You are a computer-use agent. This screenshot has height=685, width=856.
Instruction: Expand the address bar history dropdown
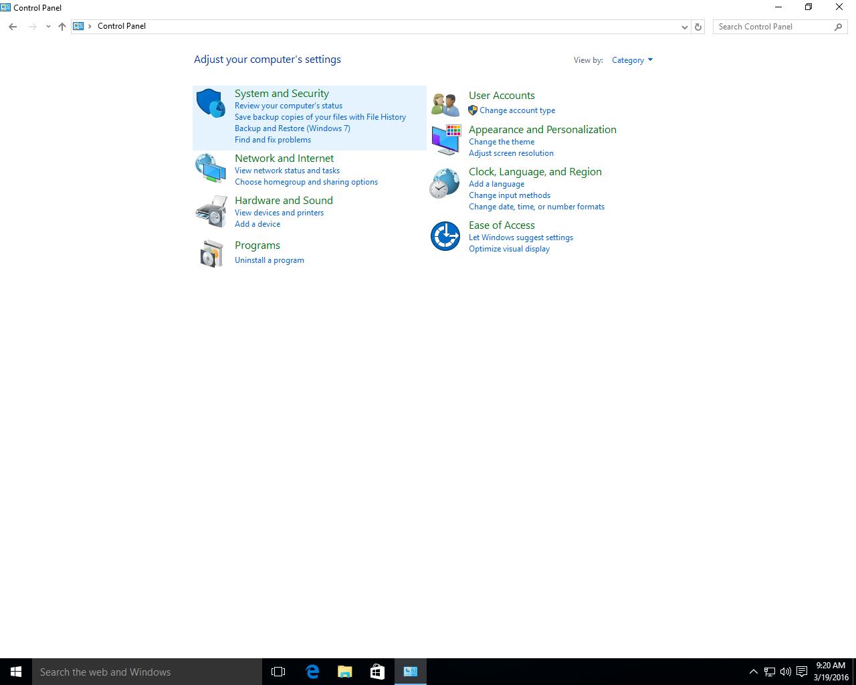(684, 27)
